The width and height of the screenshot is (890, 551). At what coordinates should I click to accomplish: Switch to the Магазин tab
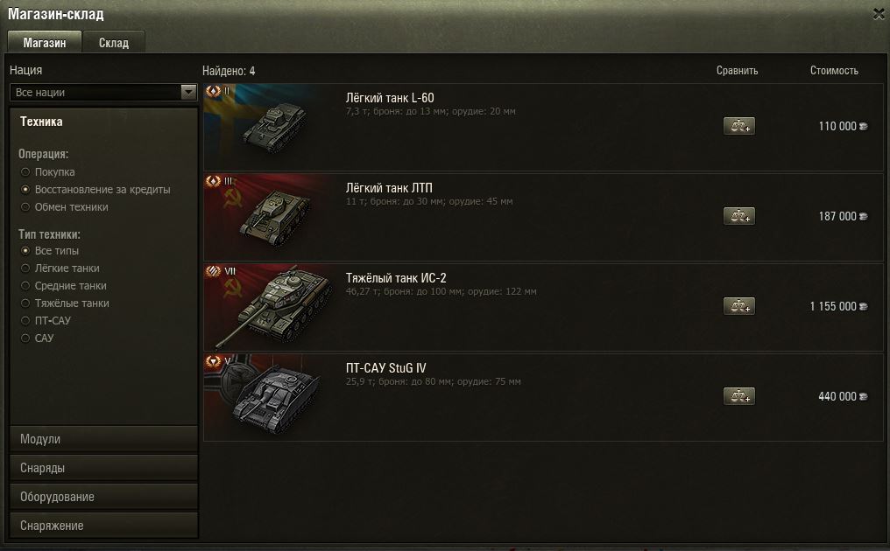(45, 43)
